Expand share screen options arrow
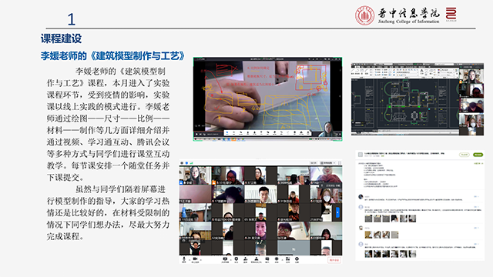The height and width of the screenshot is (277, 493). click(231, 260)
